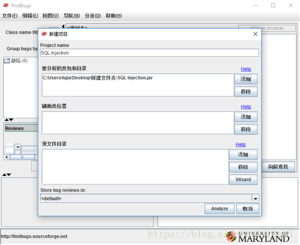
Task: Click the University of Maryland logo
Action: pyautogui.click(x=258, y=236)
